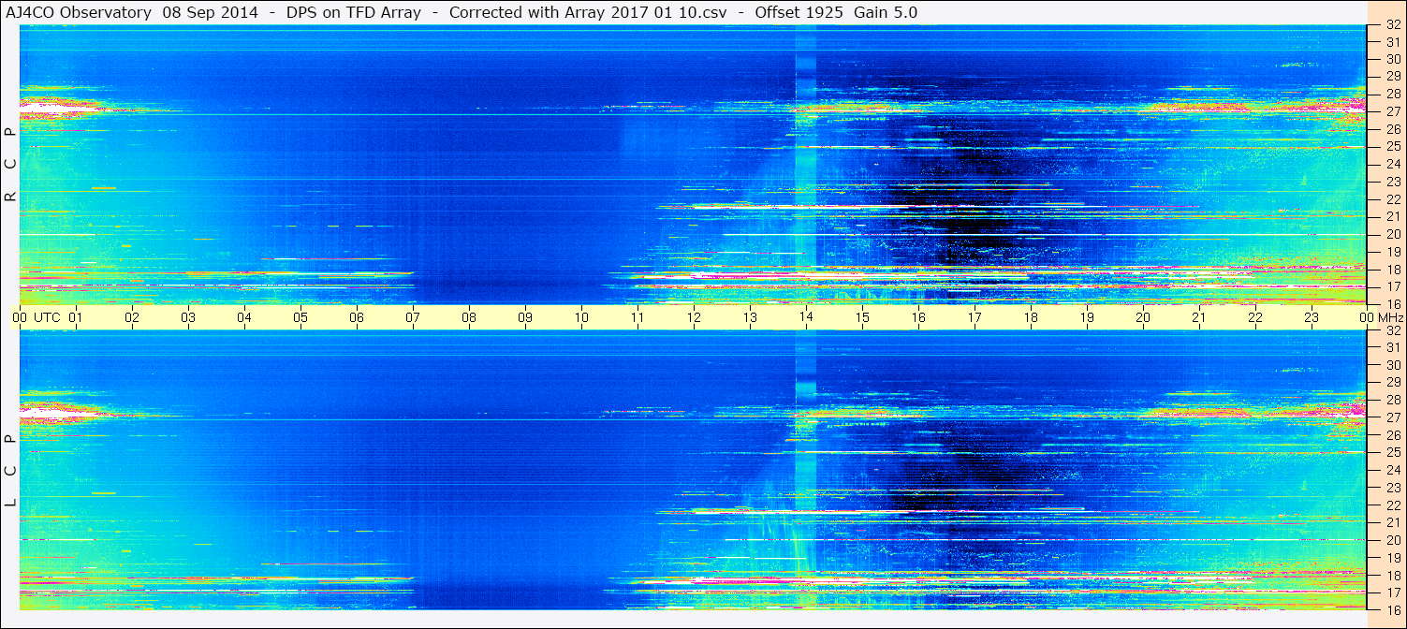Image resolution: width=1407 pixels, height=629 pixels.
Task: Select the 05 hour mark on the UTC axis
Action: click(x=300, y=317)
